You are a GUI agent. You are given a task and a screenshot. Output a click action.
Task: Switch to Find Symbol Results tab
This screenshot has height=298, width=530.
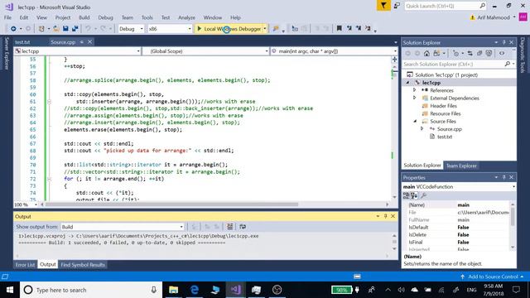83,265
